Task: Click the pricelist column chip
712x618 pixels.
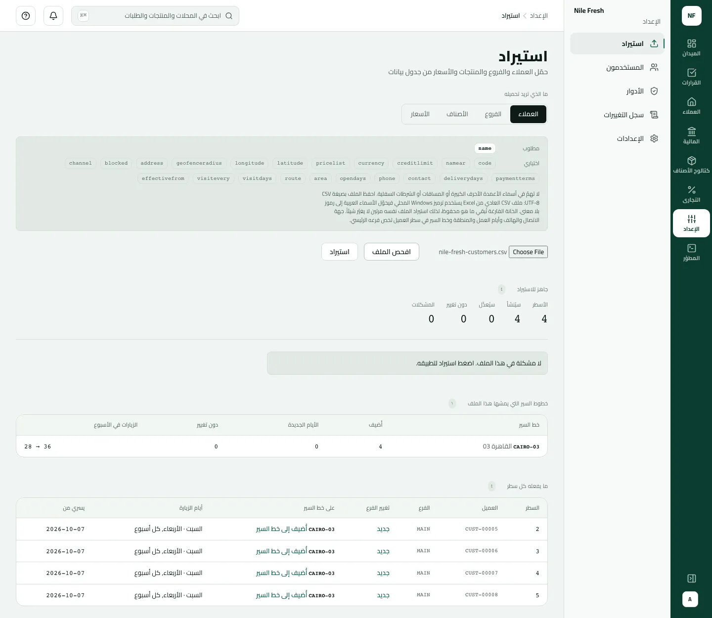Action: pyautogui.click(x=331, y=163)
